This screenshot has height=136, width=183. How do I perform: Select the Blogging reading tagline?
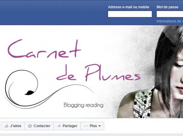pos(83,105)
